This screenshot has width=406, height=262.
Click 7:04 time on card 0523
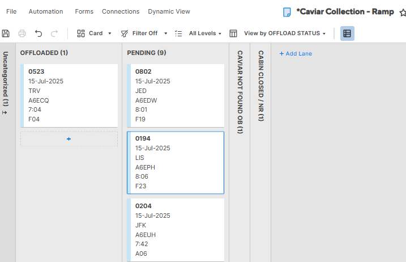(x=35, y=109)
